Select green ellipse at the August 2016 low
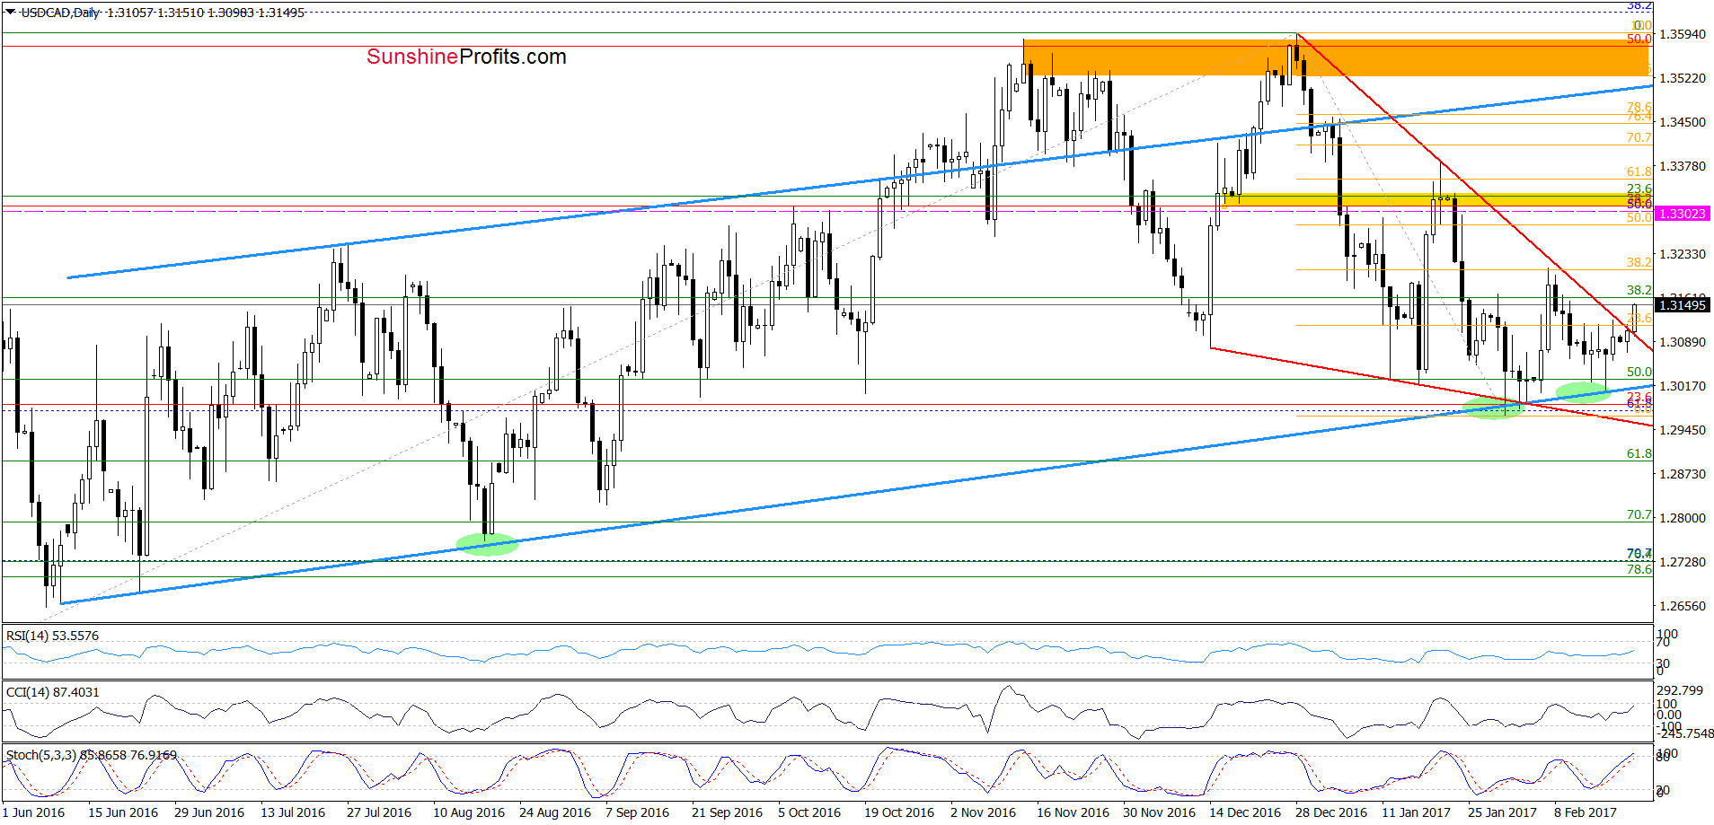 pyautogui.click(x=487, y=544)
